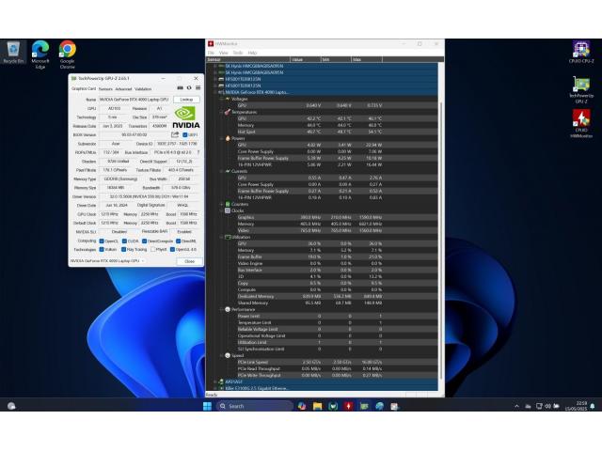Click the green Counters icon in HWMonitor

click(228, 204)
